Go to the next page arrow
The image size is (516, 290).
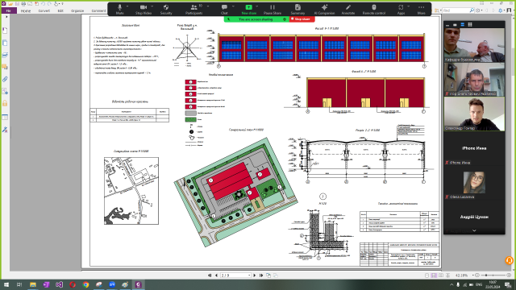(x=255, y=275)
